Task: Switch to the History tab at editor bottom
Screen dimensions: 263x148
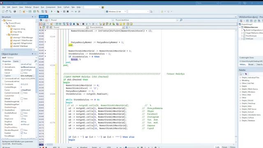Action: coord(233,147)
